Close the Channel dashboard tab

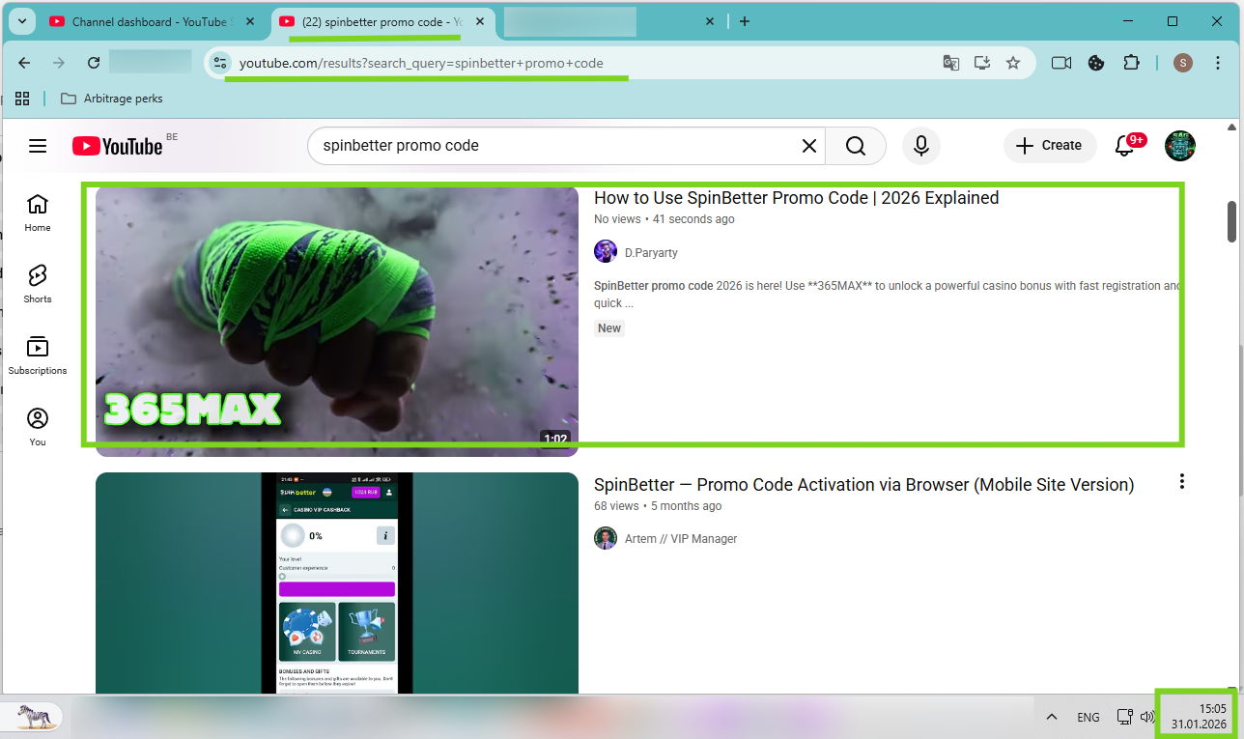250,21
